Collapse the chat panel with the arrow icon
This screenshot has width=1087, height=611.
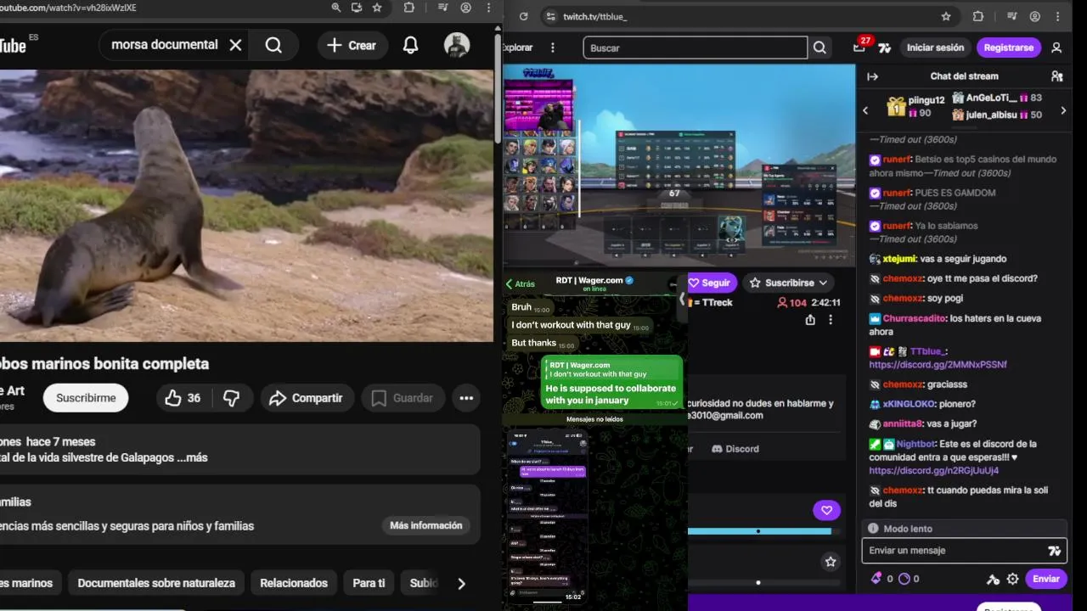pos(872,76)
